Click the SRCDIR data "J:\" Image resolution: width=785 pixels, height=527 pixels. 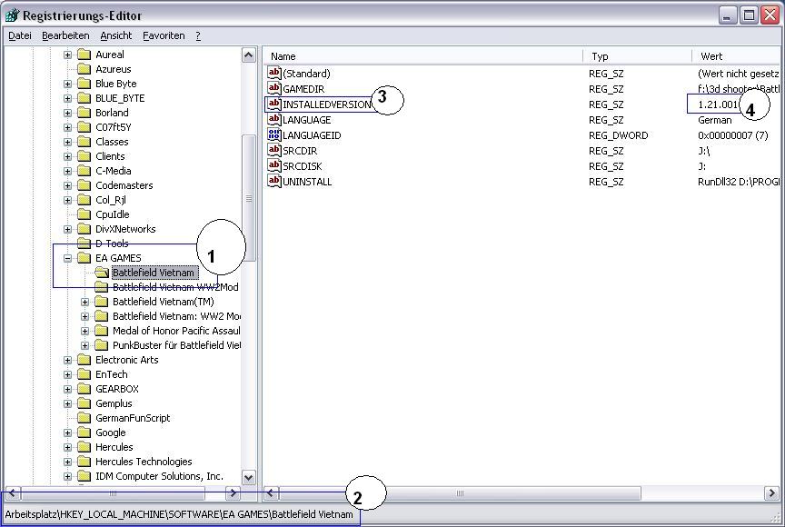(x=703, y=151)
